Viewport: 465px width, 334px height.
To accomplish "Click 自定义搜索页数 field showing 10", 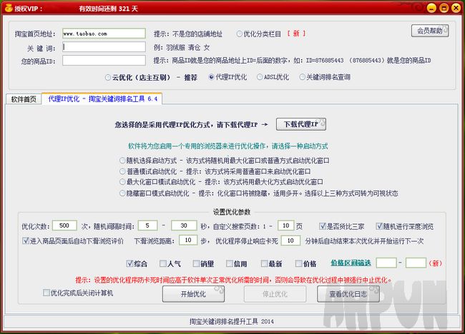I will point(286,226).
